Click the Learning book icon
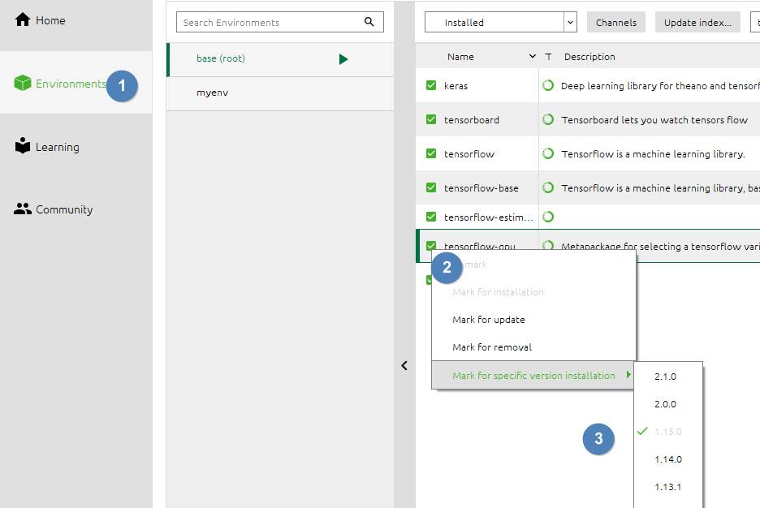 tap(23, 146)
